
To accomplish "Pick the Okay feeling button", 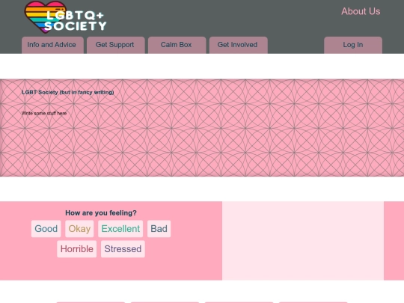I will (79, 228).
